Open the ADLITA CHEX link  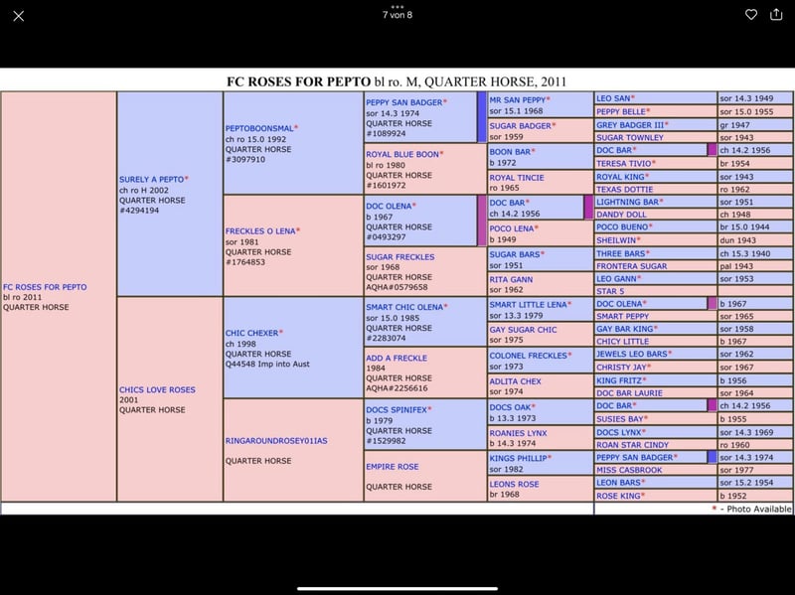515,381
